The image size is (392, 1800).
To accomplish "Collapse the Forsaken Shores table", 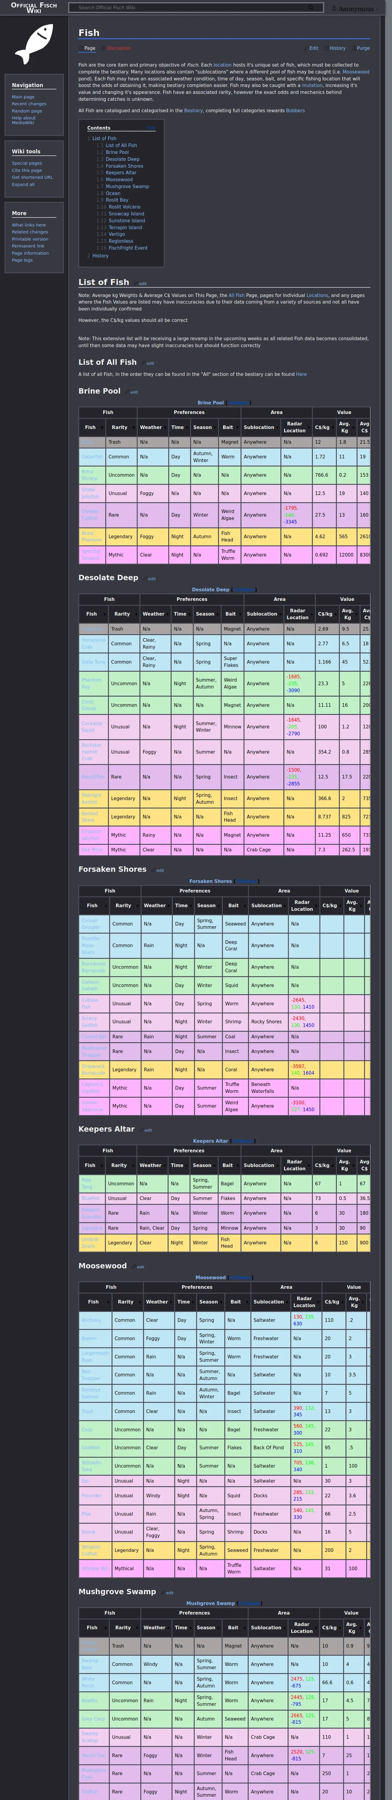I will (x=246, y=881).
